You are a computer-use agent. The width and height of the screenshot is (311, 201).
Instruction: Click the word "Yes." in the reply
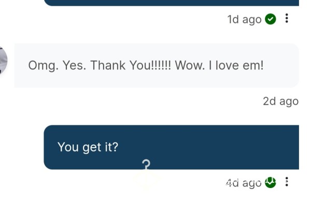coord(74,65)
